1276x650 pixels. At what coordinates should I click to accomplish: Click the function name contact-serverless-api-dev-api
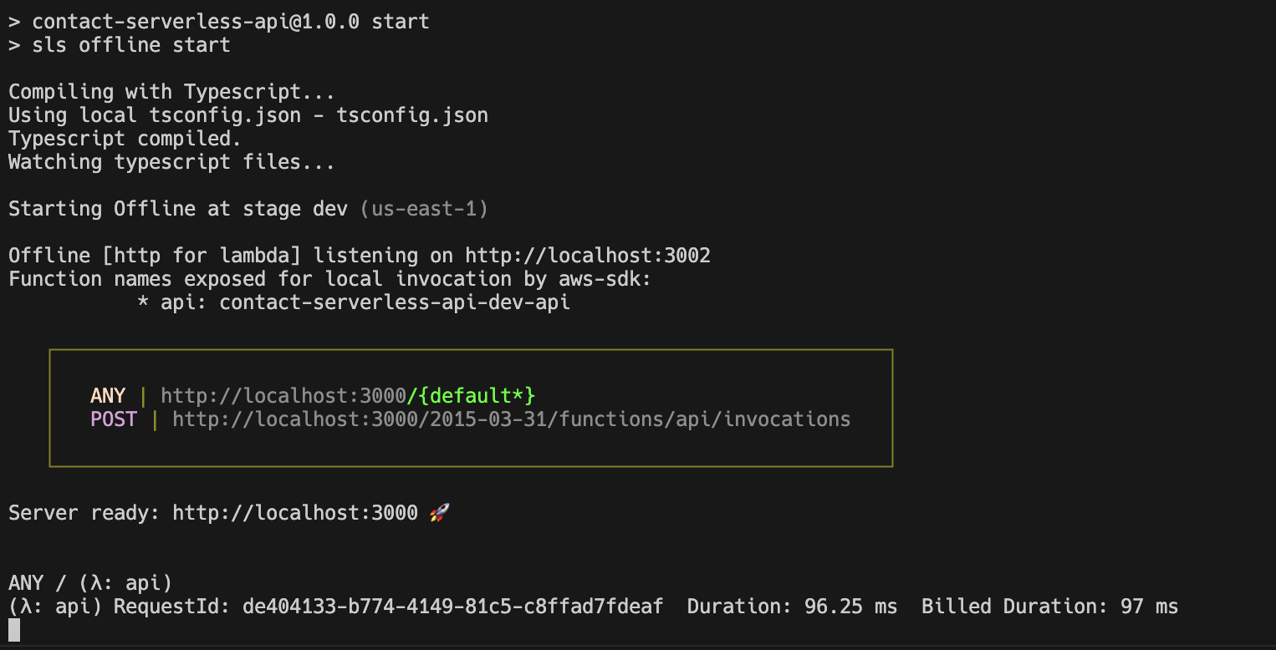(x=395, y=302)
